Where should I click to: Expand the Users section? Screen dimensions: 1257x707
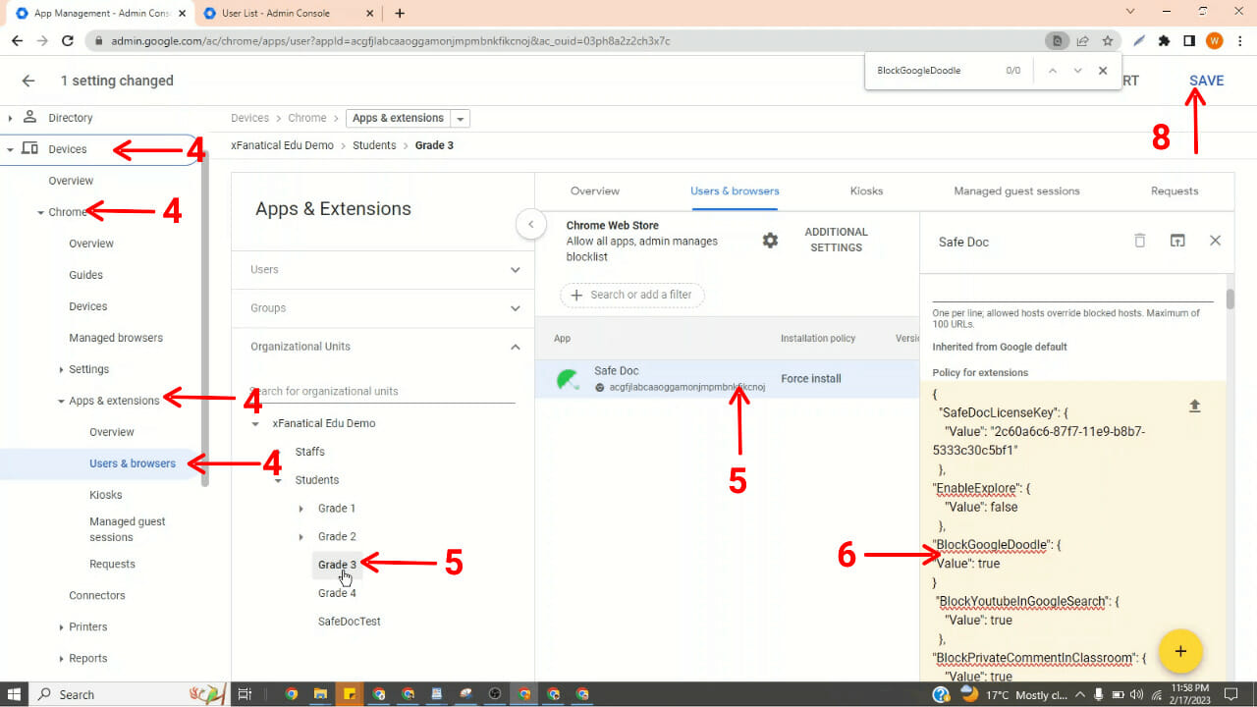pos(515,269)
